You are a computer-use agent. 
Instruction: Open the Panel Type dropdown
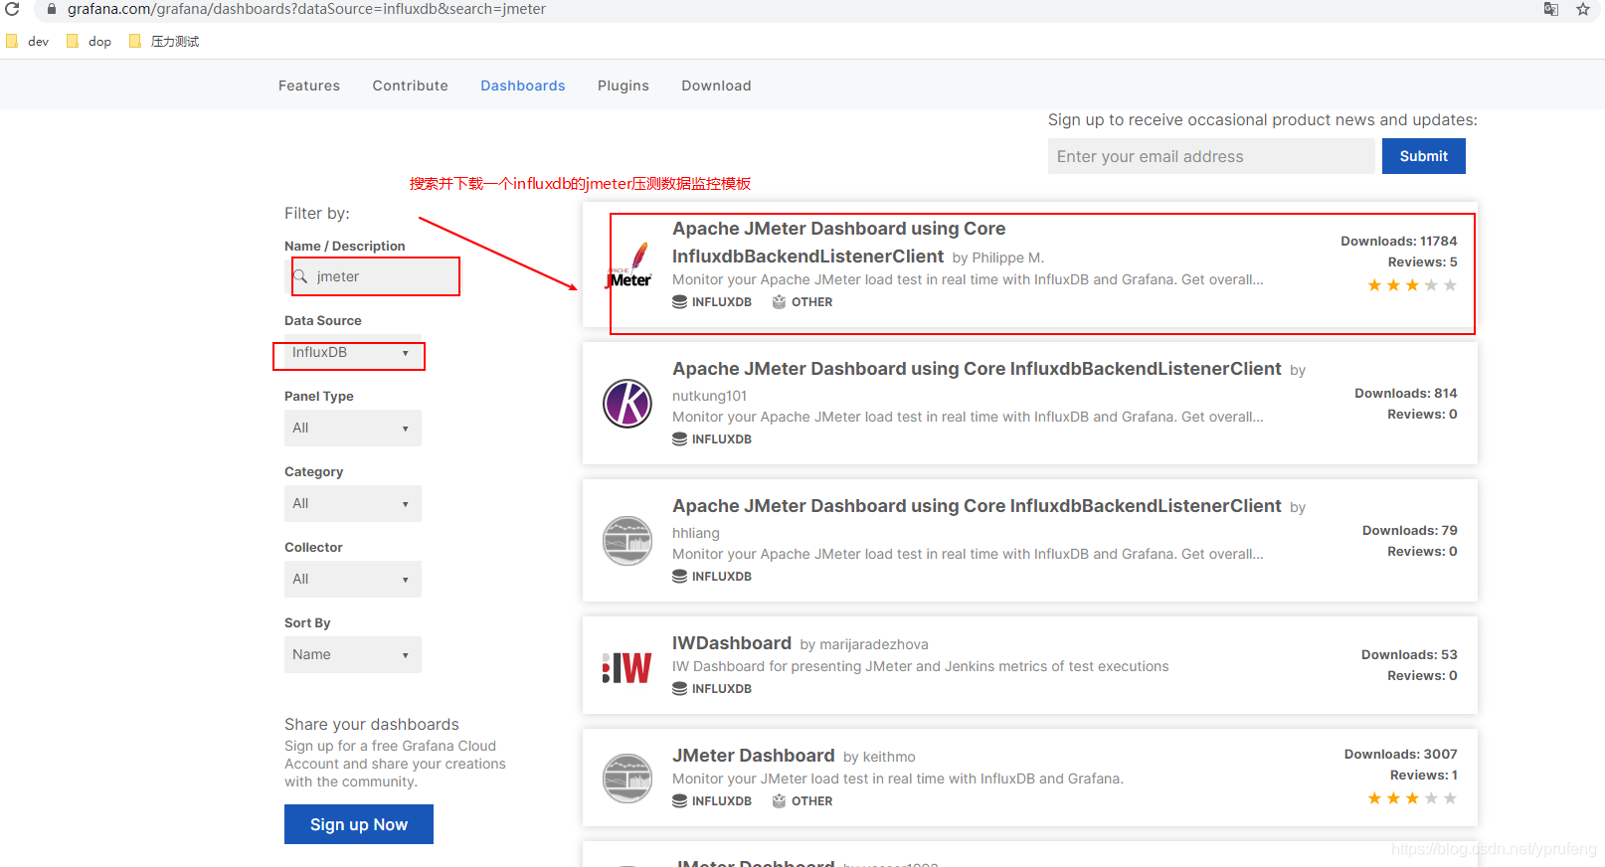coord(352,429)
